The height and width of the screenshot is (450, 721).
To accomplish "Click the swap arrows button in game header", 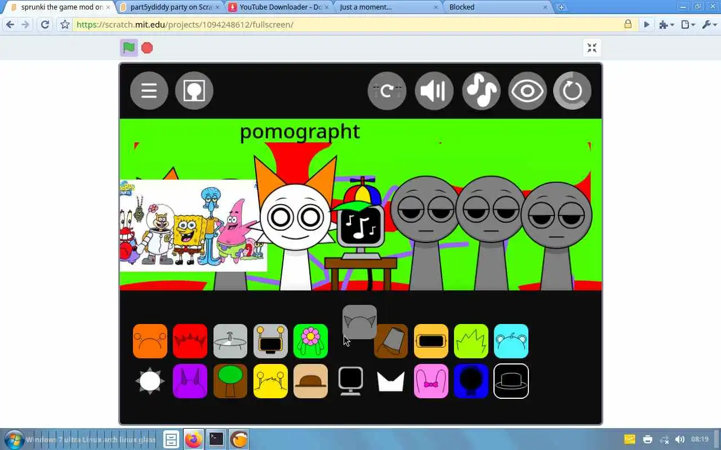I will [x=387, y=91].
